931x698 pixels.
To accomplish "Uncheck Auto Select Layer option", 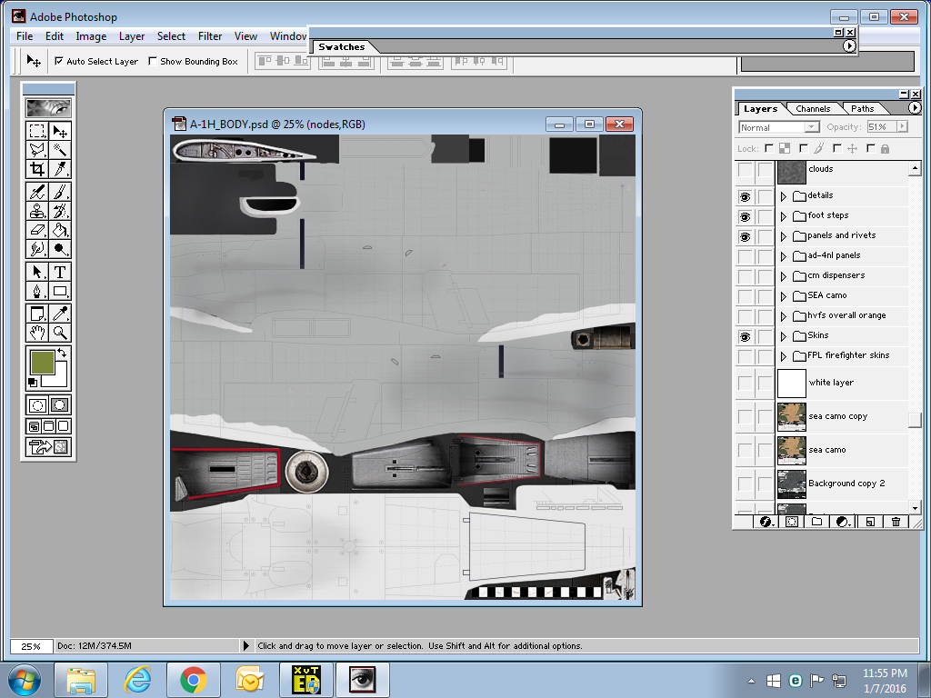I will pyautogui.click(x=59, y=61).
